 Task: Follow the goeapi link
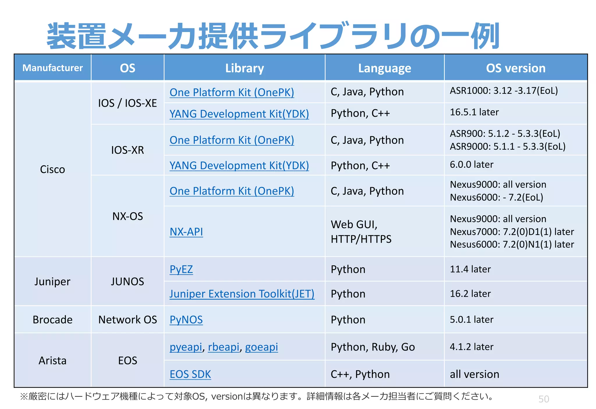click(261, 347)
